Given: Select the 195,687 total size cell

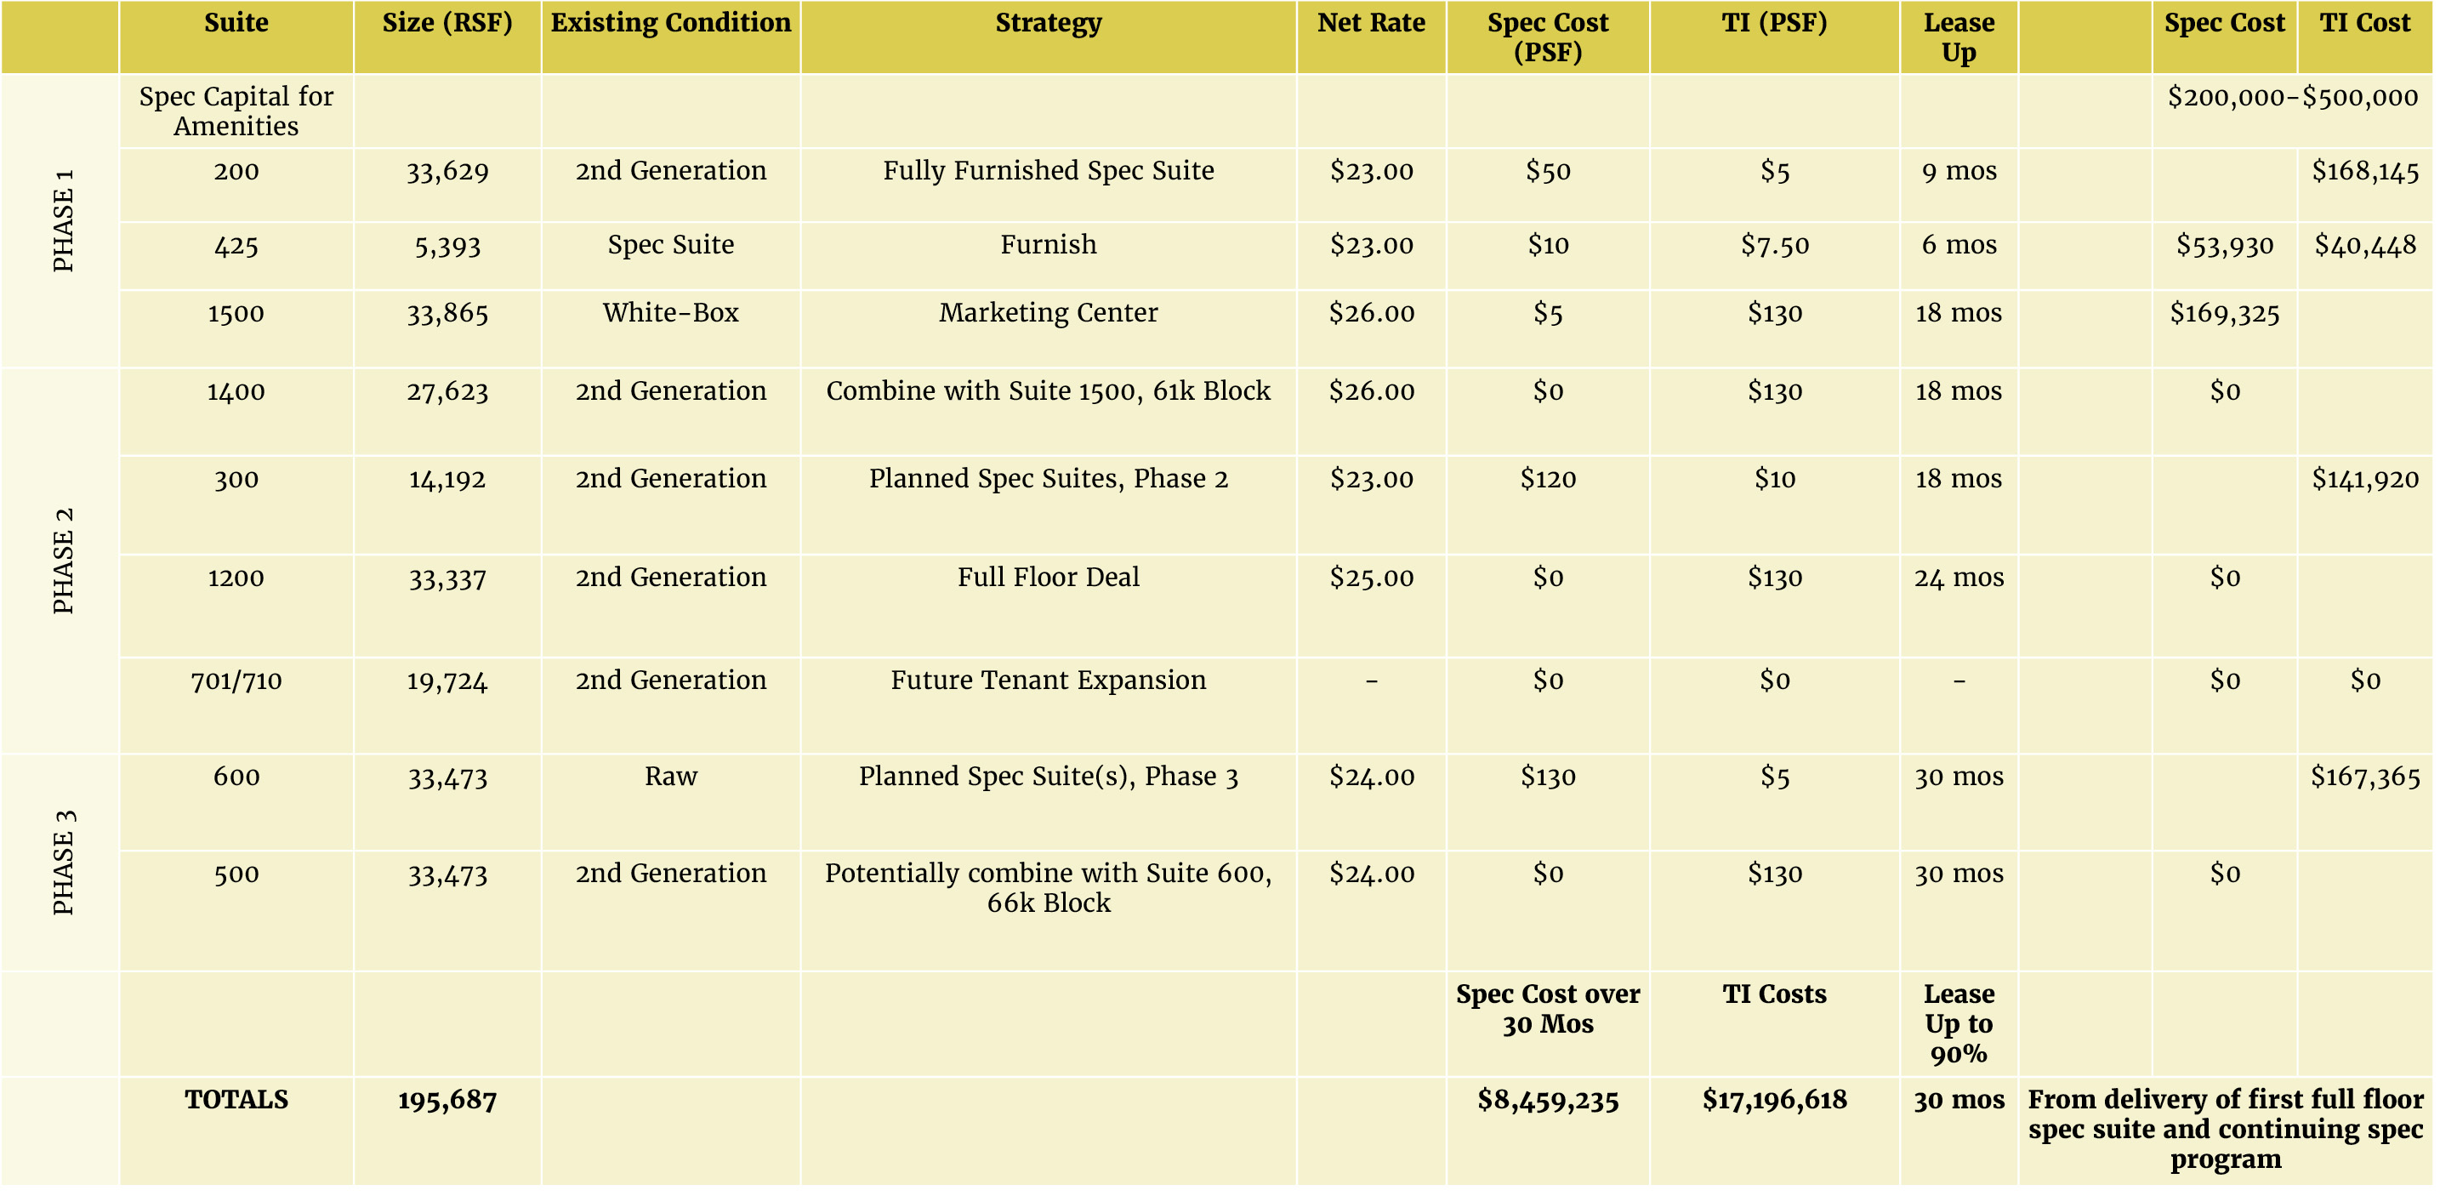Looking at the screenshot, I should (x=447, y=1100).
